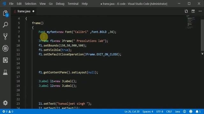Open notifications bell in status bar
204x114 pixels.
point(198,111)
